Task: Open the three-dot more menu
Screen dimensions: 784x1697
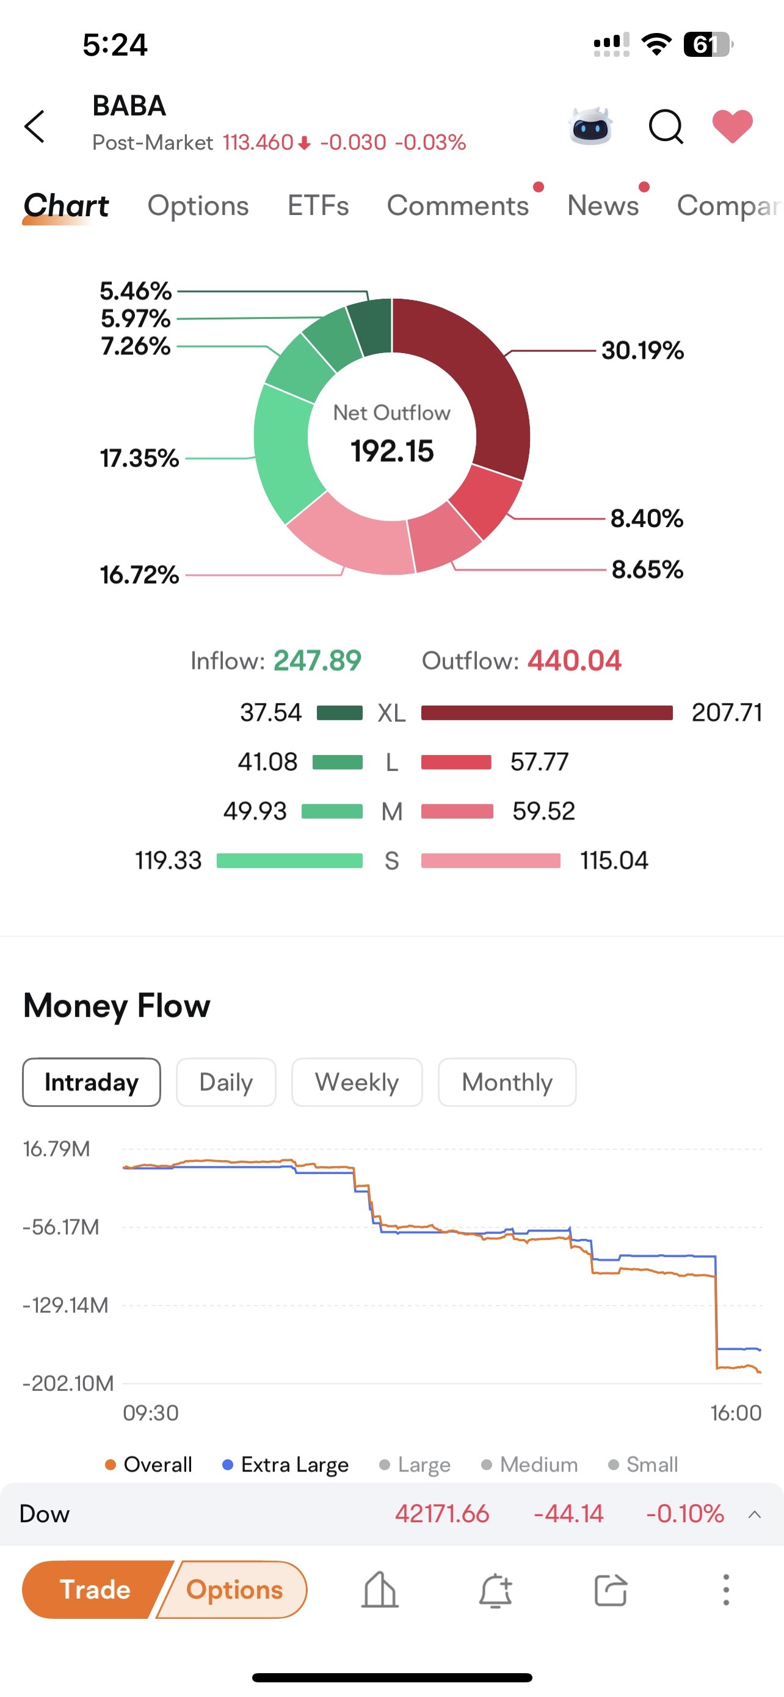Action: (726, 1589)
